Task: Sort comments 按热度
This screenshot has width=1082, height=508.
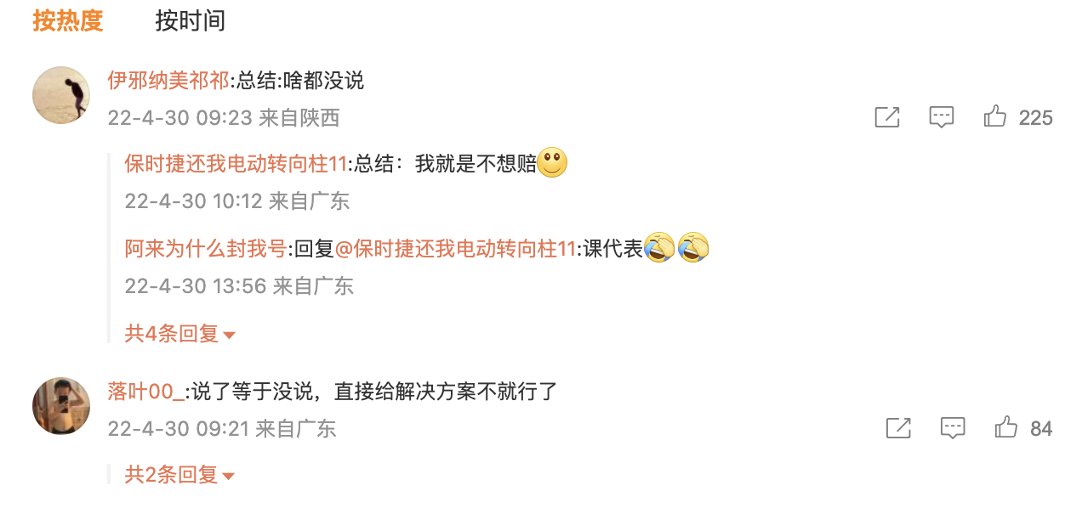Action: pyautogui.click(x=68, y=20)
